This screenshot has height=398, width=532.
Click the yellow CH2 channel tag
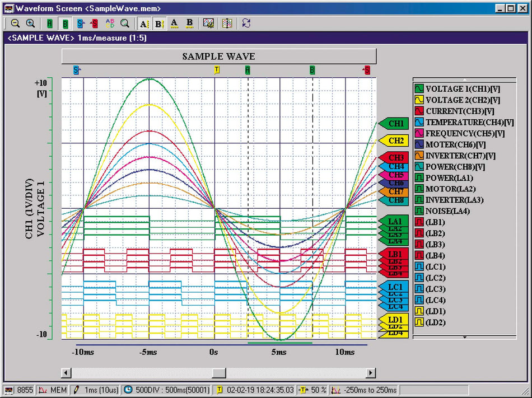pyautogui.click(x=394, y=141)
